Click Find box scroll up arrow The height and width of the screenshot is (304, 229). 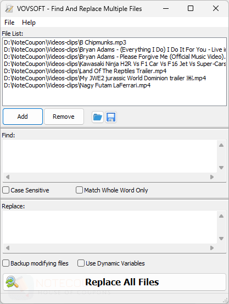click(221, 145)
